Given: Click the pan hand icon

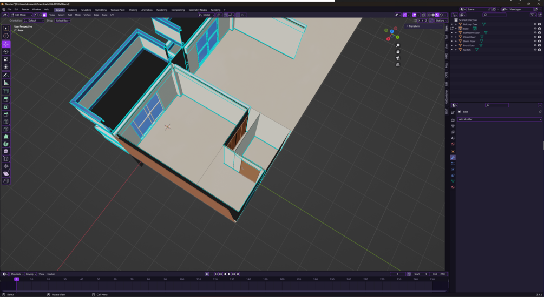Looking at the screenshot, I should pos(398,52).
